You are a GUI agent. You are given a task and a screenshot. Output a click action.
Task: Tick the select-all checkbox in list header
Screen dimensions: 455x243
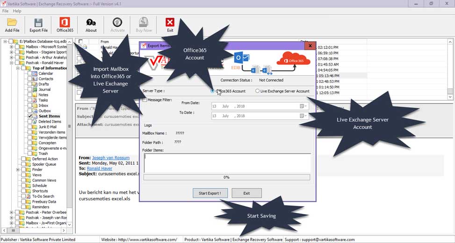81,42
